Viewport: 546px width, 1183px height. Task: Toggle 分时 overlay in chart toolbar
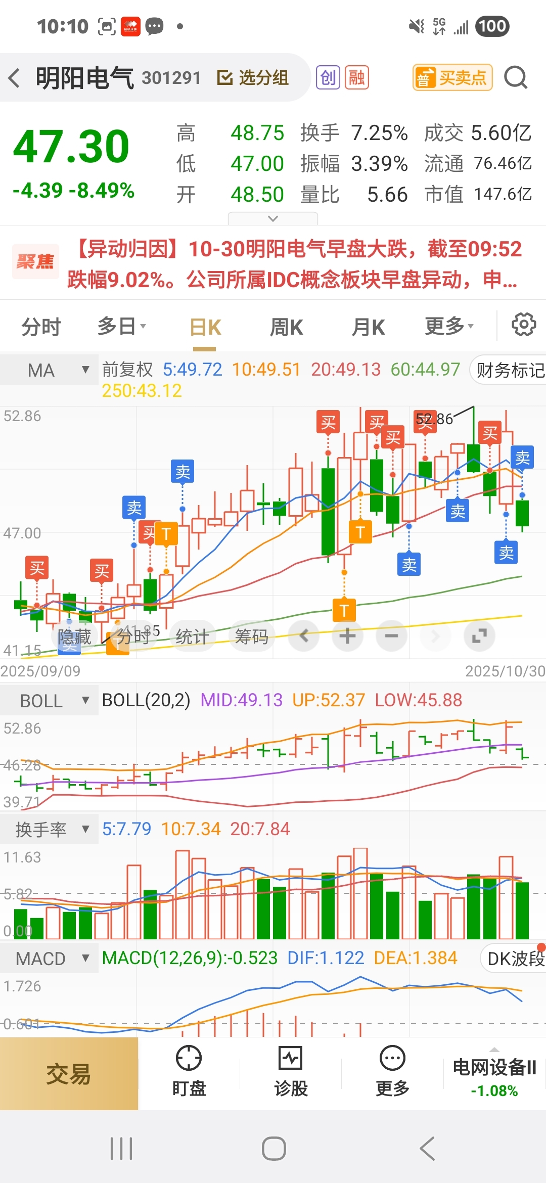pos(133,636)
